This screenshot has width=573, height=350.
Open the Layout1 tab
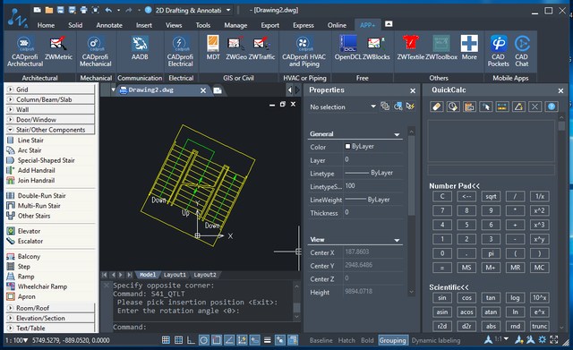tap(175, 275)
